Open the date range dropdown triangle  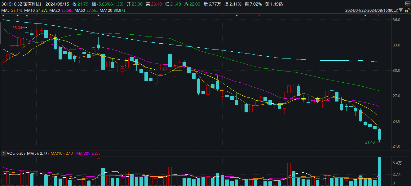coord(401,10)
